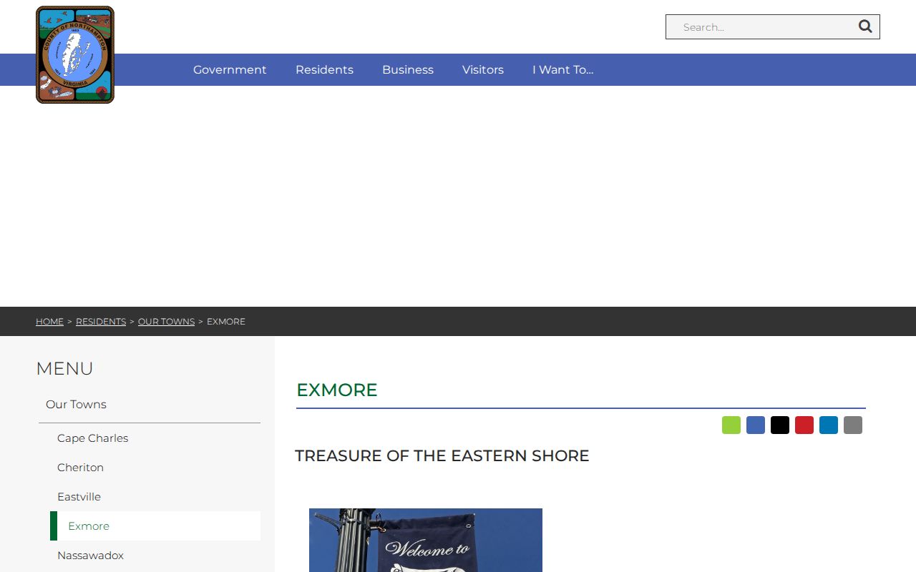Click the MENU sidebar heading

64,369
